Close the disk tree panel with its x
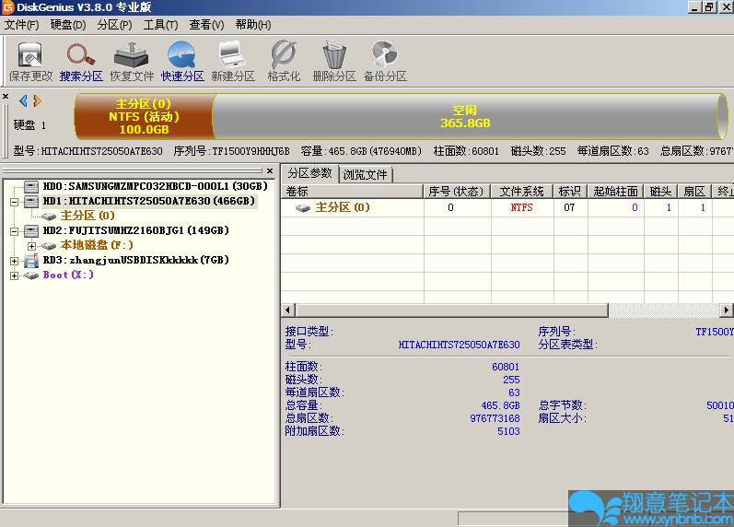Viewport: 734px width, 527px height. (270, 171)
